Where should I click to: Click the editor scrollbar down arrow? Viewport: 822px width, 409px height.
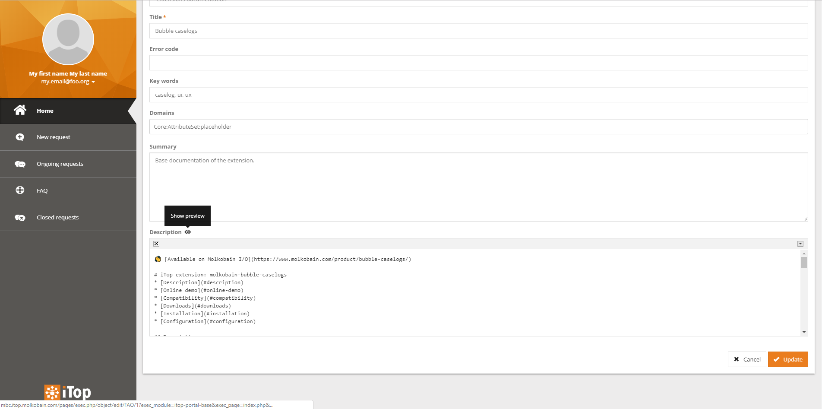pos(804,332)
